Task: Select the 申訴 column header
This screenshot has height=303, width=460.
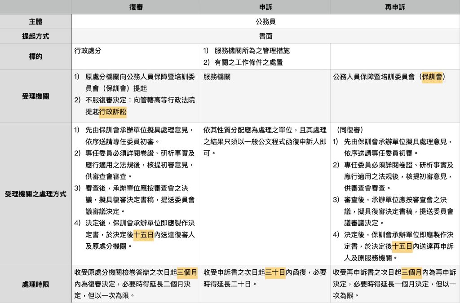Action: 265,7
